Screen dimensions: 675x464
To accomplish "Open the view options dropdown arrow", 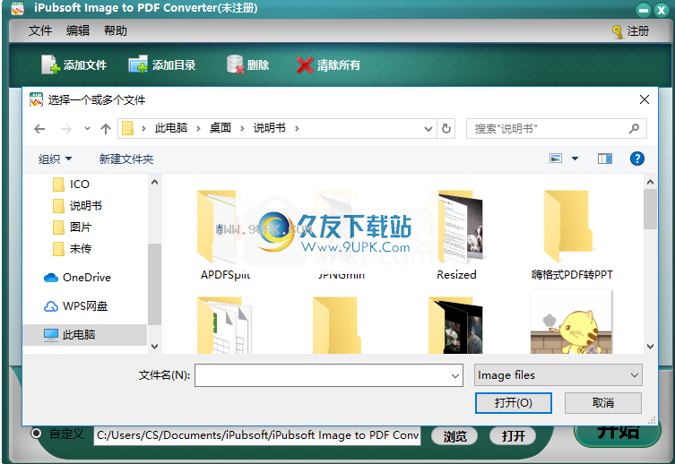I will point(575,159).
